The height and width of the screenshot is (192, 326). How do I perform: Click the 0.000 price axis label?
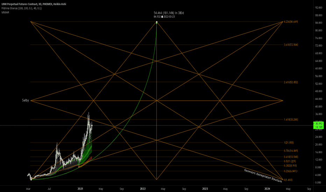coord(318,183)
